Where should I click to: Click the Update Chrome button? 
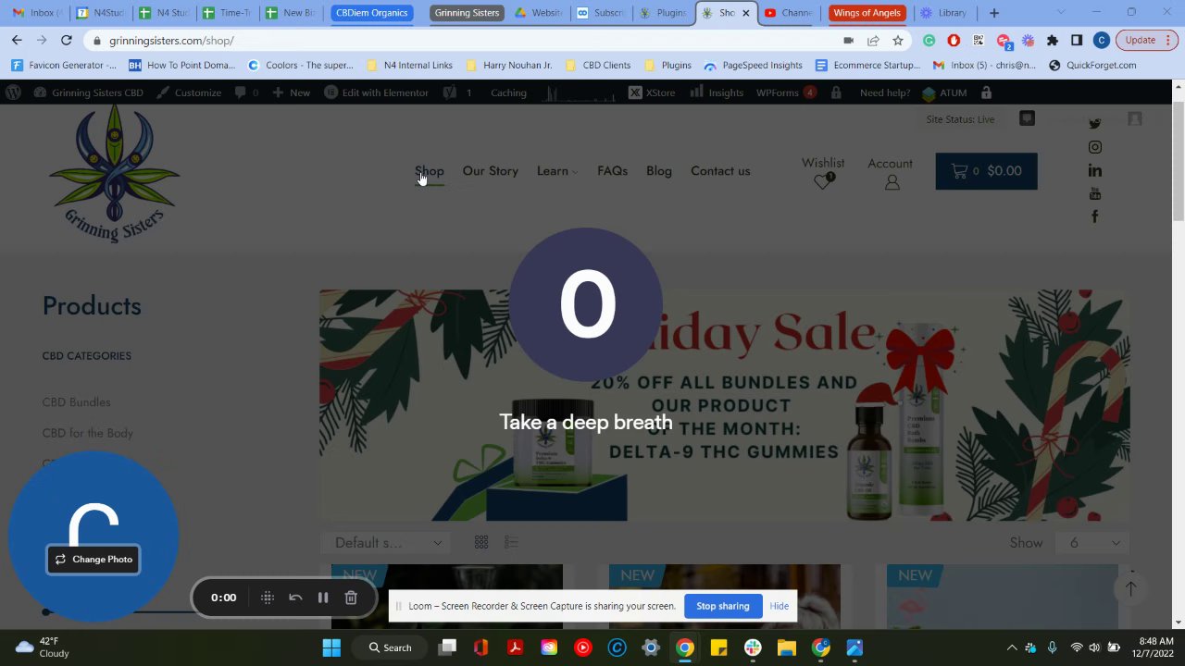tap(1146, 41)
